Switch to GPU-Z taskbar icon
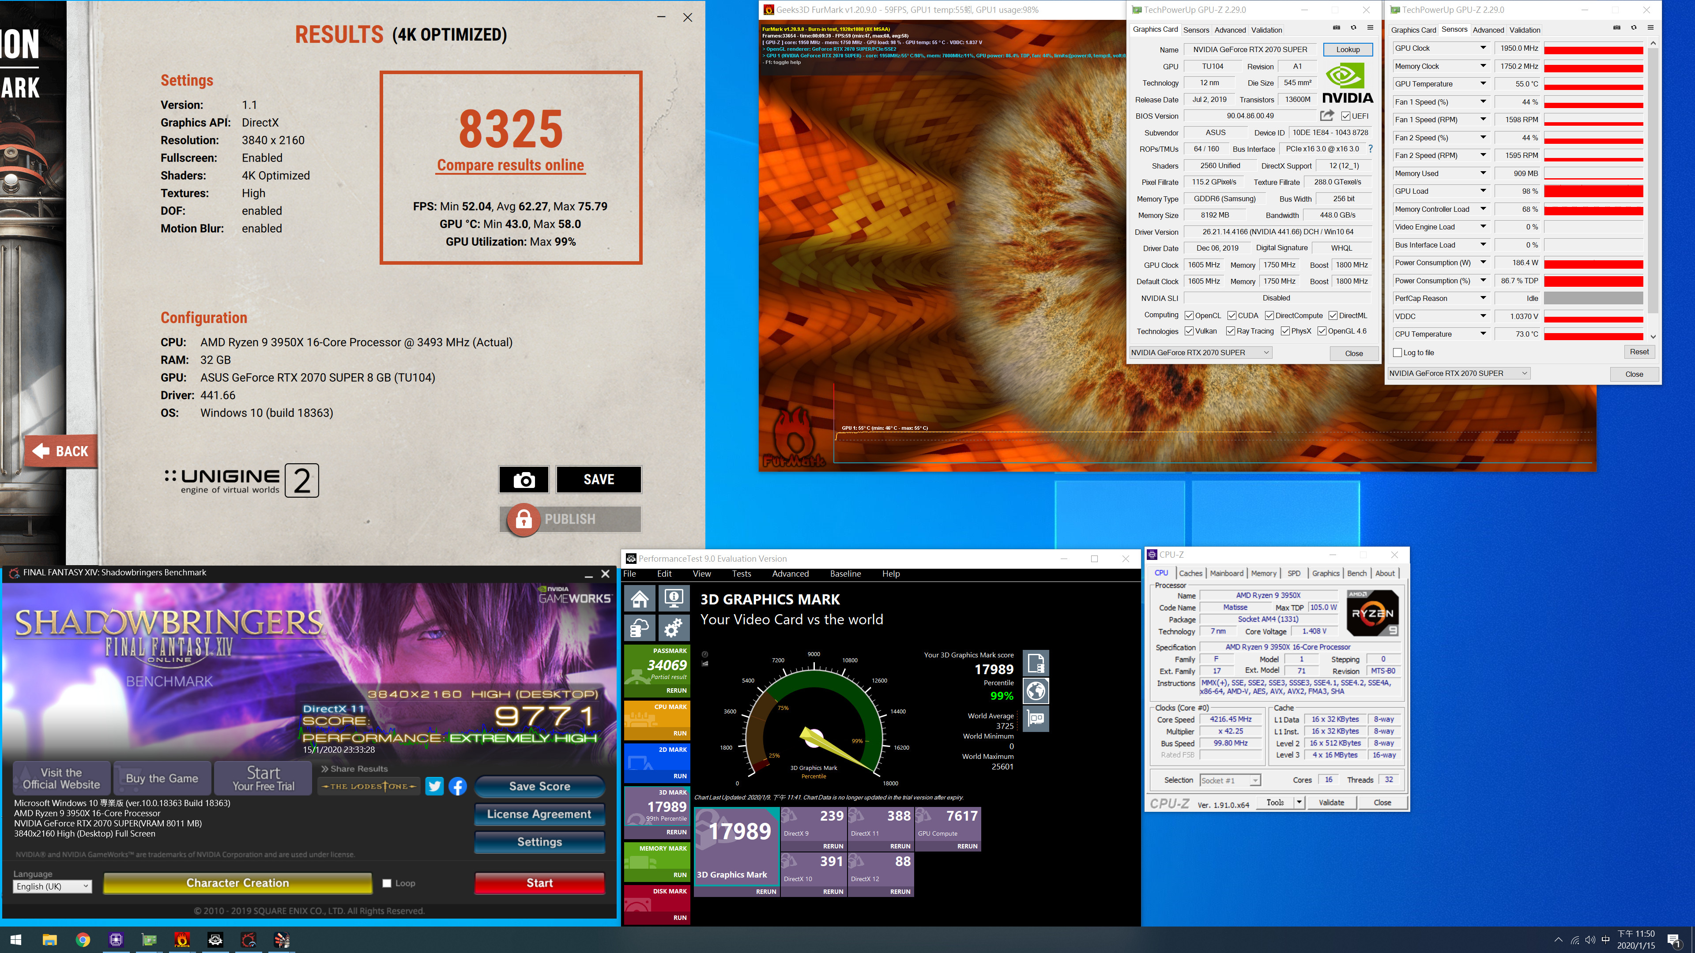1695x953 pixels. click(149, 940)
